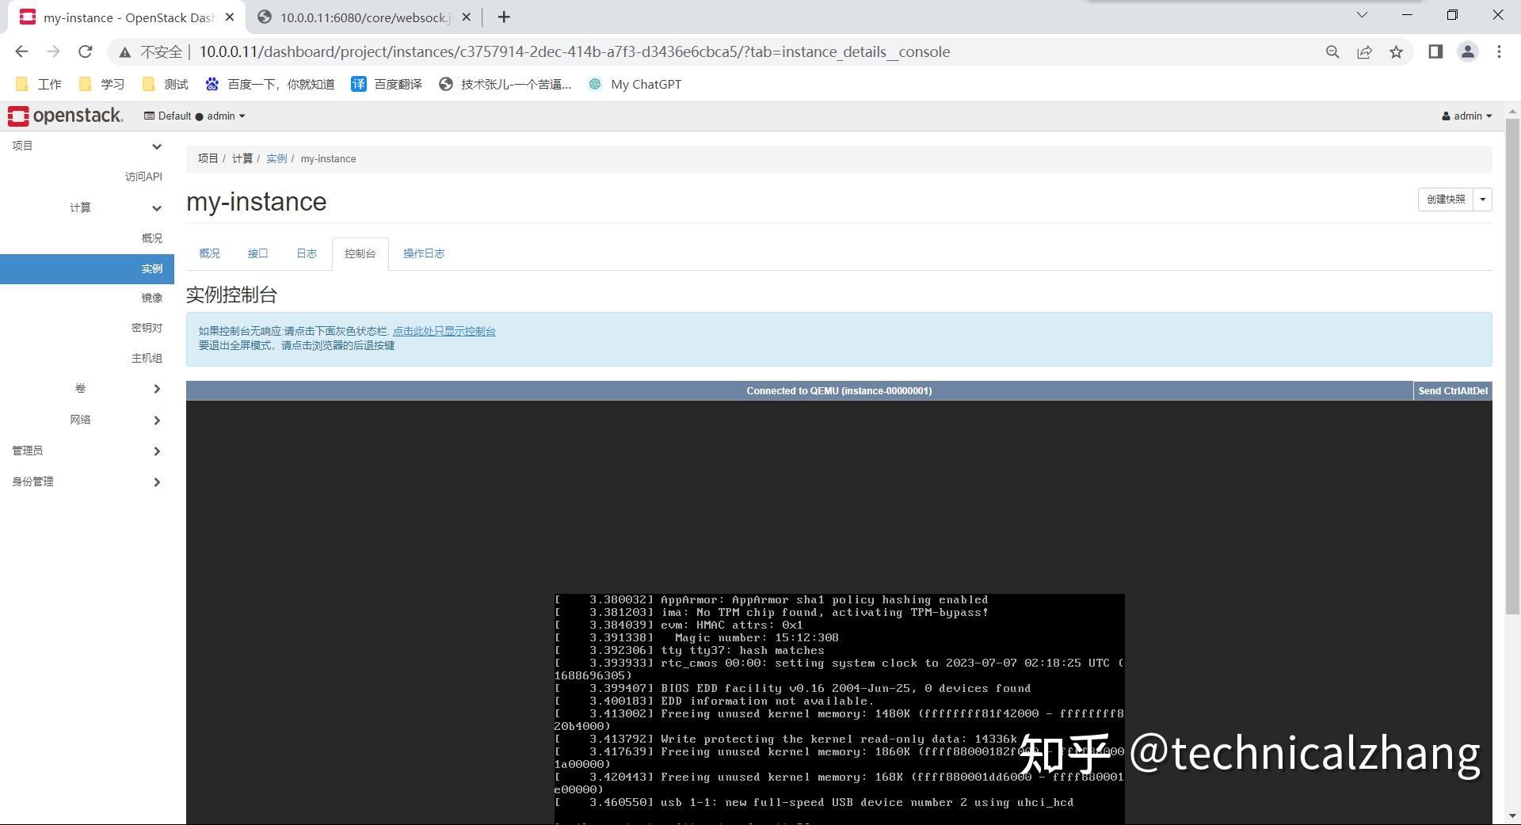1521x825 pixels.
Task: Click the back navigation arrow
Action: [x=21, y=51]
